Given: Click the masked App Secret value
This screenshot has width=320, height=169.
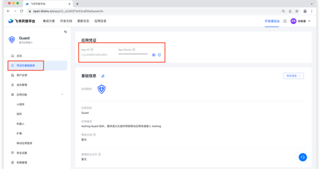Looking at the screenshot, I should pos(133,54).
